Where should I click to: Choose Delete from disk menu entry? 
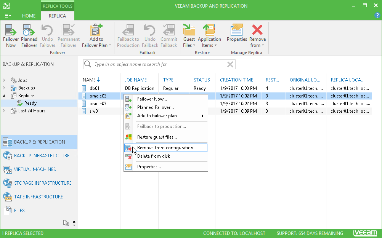(x=166, y=156)
